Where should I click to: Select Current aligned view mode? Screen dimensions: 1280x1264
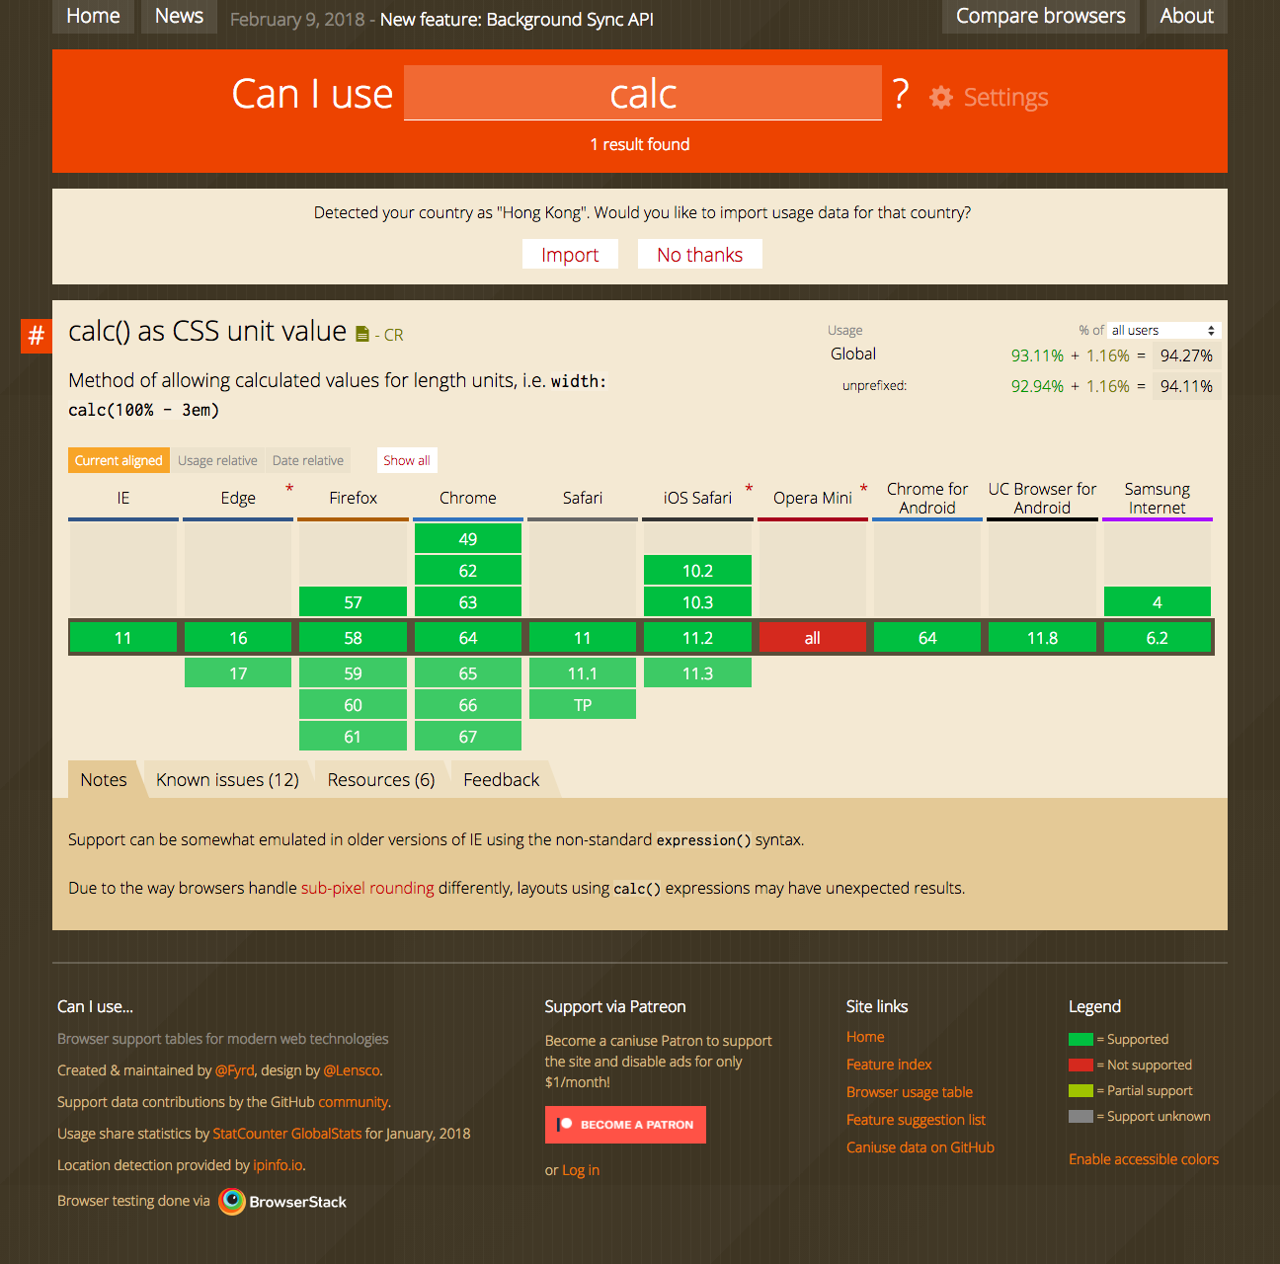point(119,460)
